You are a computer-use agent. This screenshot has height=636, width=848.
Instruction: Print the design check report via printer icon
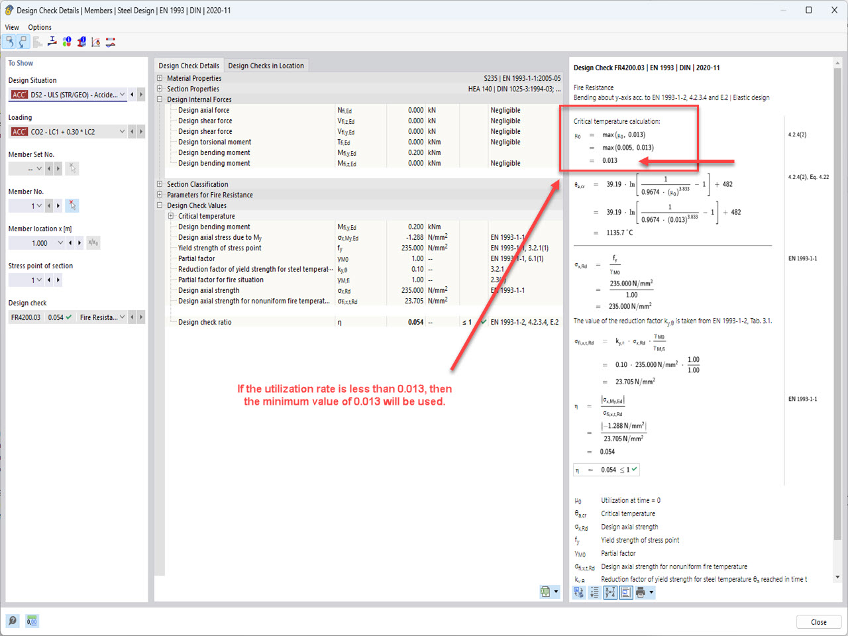642,592
